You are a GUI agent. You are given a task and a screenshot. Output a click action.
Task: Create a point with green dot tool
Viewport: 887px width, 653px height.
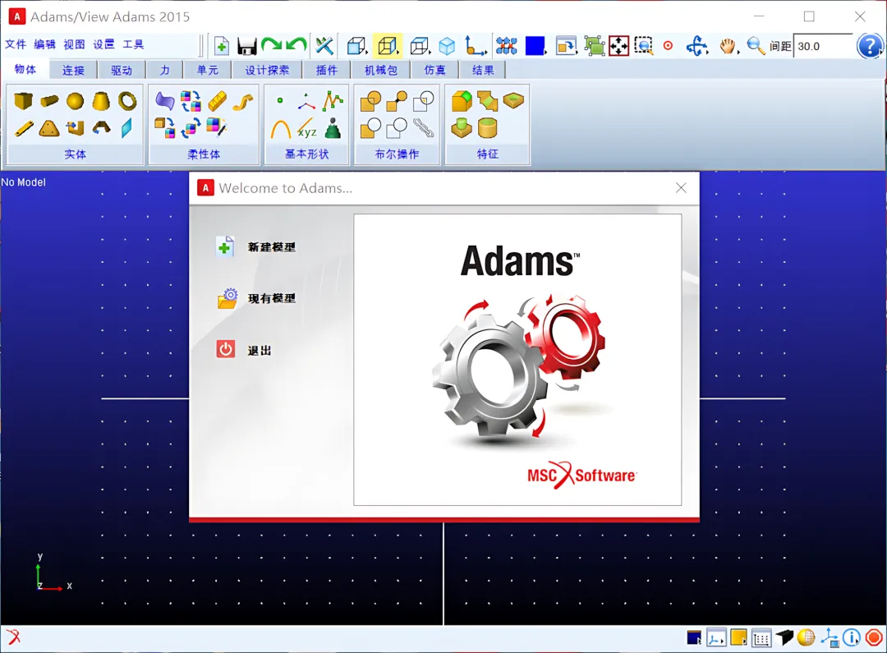point(280,101)
